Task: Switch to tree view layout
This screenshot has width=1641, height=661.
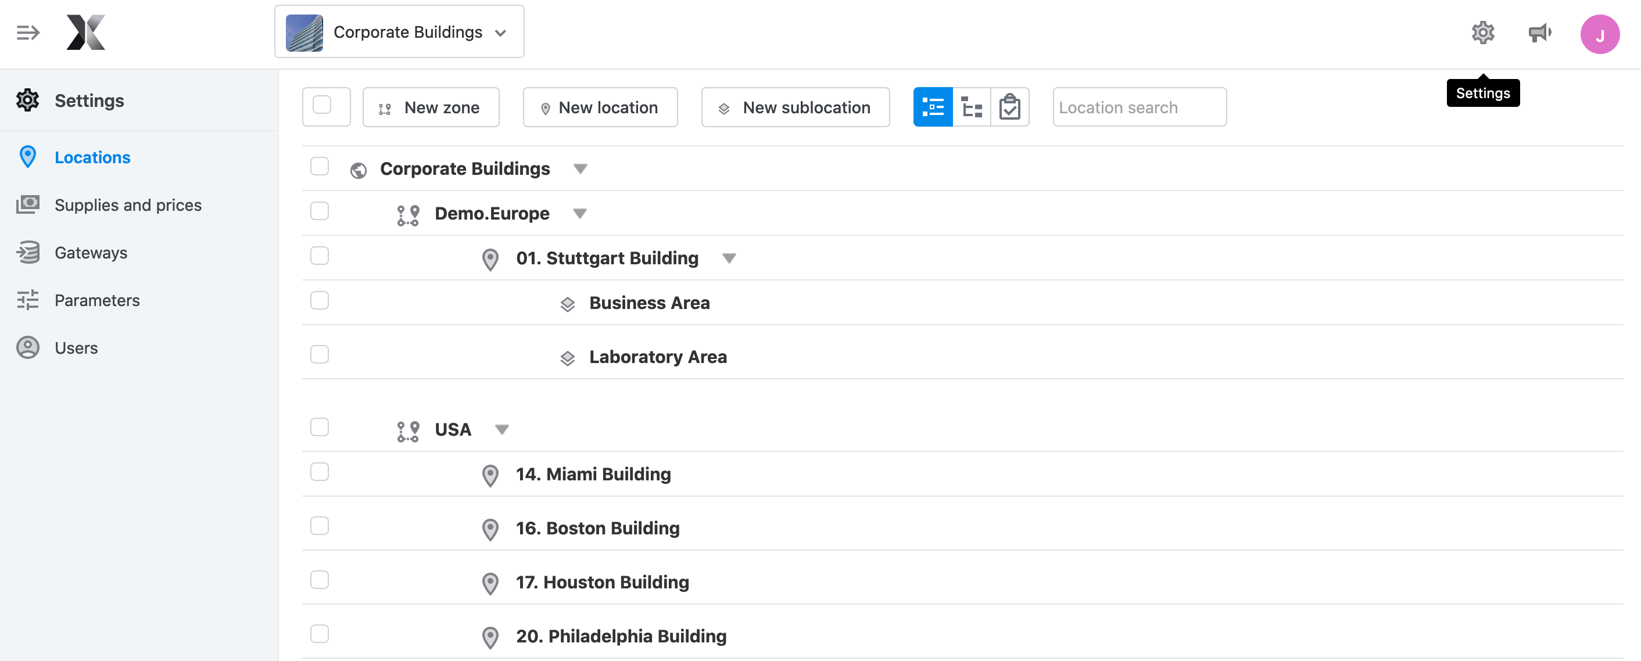Action: click(972, 107)
